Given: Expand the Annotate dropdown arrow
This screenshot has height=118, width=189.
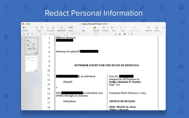Looking at the screenshot, I should pos(107,27).
